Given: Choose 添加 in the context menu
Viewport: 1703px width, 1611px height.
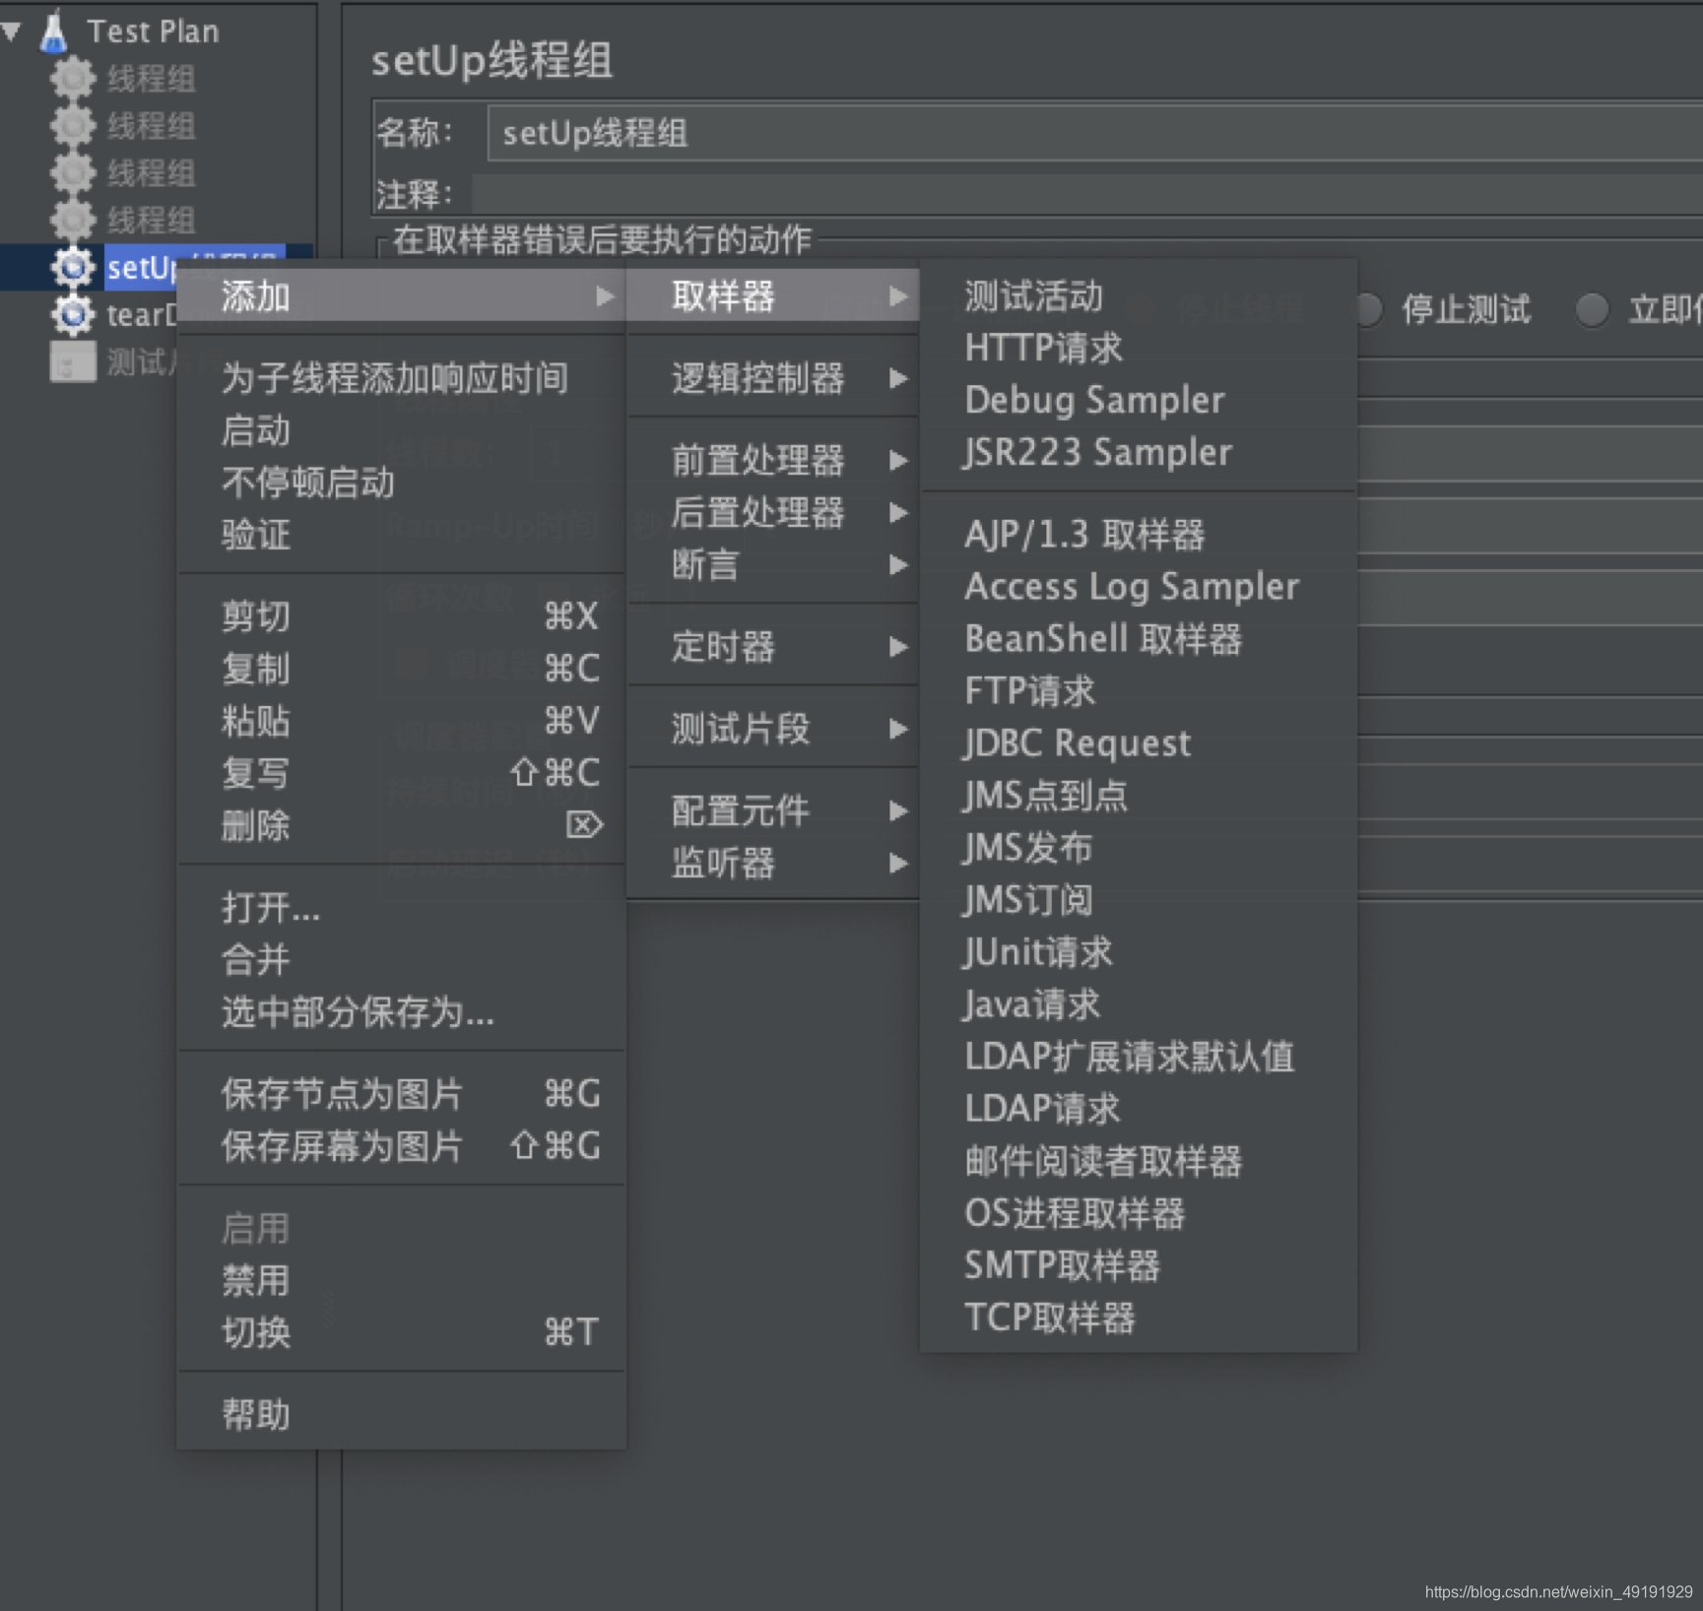Looking at the screenshot, I should (x=401, y=295).
